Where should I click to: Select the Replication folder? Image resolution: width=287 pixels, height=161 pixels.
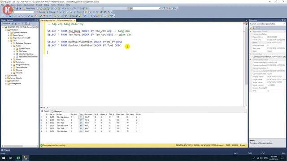[x=15, y=80]
